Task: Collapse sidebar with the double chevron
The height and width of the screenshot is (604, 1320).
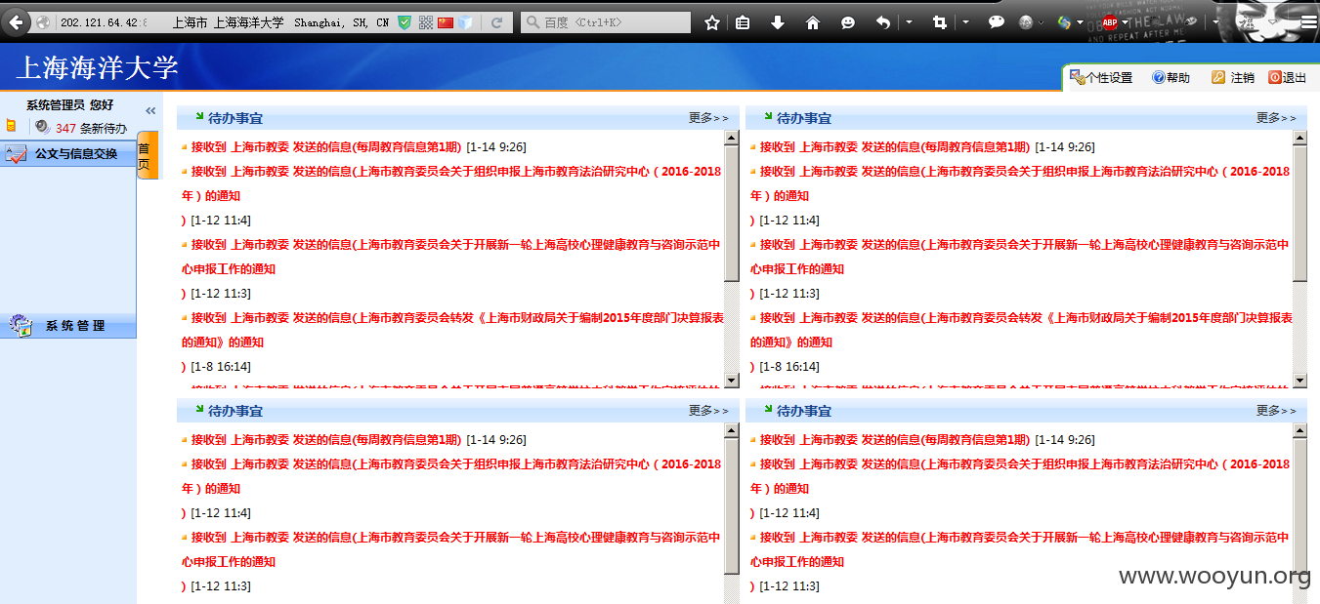Action: point(150,111)
